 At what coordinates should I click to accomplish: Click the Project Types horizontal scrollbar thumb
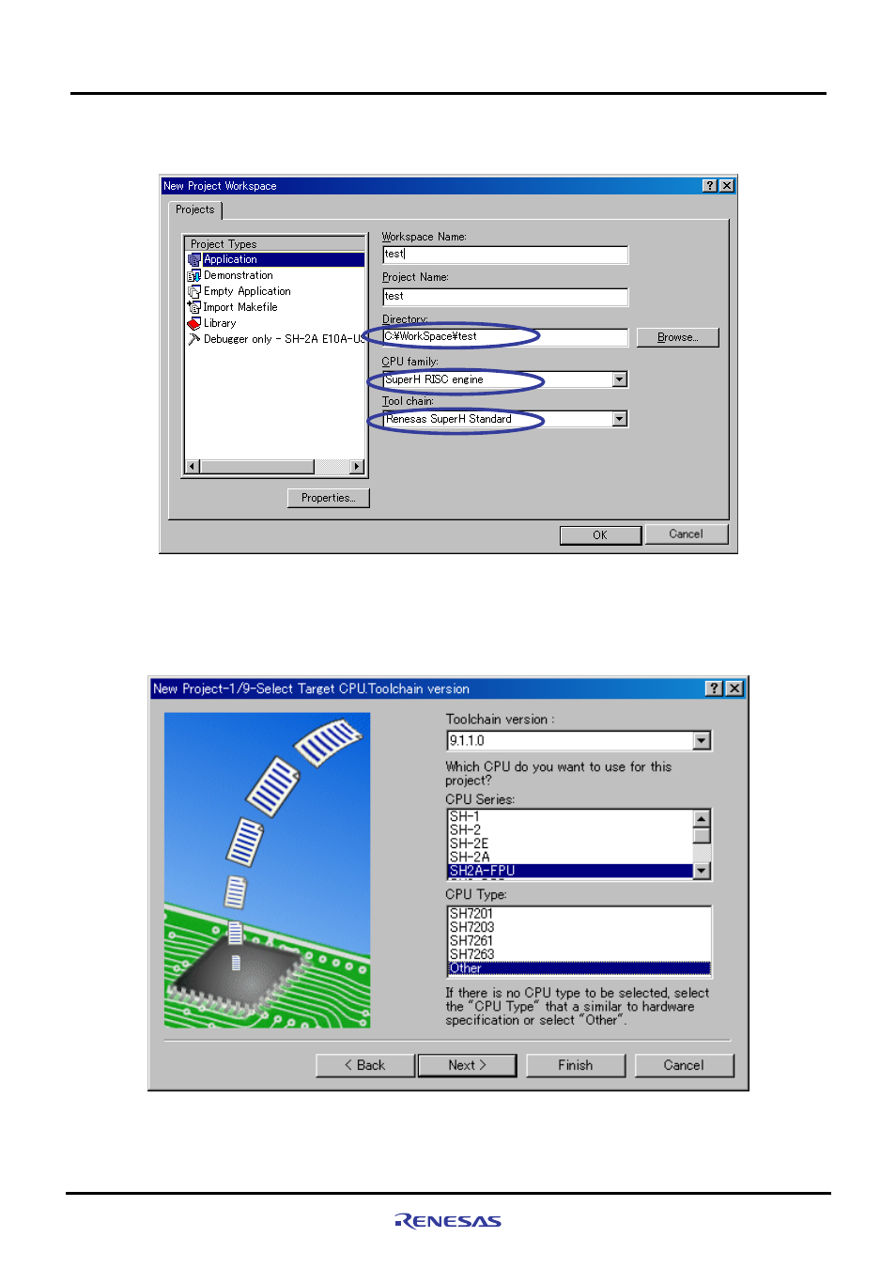point(256,467)
